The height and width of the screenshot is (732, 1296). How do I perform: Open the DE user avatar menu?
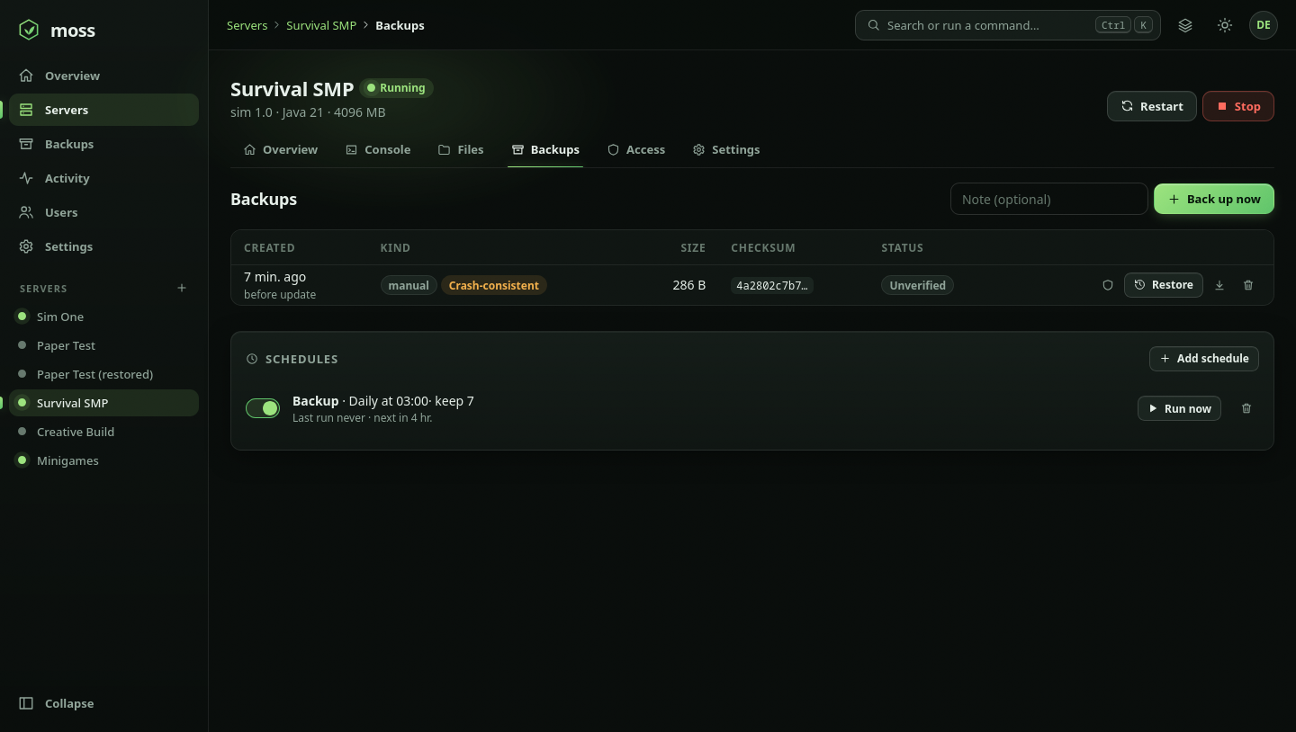(x=1264, y=25)
